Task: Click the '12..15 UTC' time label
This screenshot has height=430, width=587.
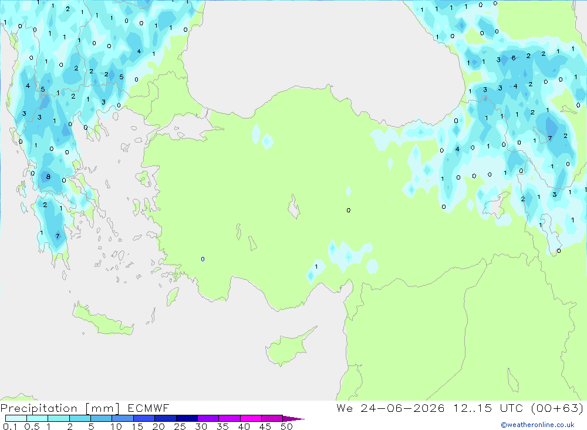Action: (x=488, y=408)
